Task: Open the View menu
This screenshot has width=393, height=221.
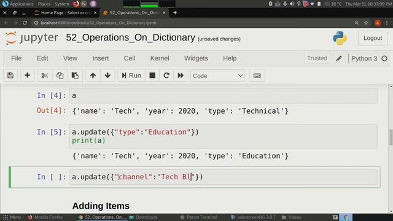Action: click(70, 58)
